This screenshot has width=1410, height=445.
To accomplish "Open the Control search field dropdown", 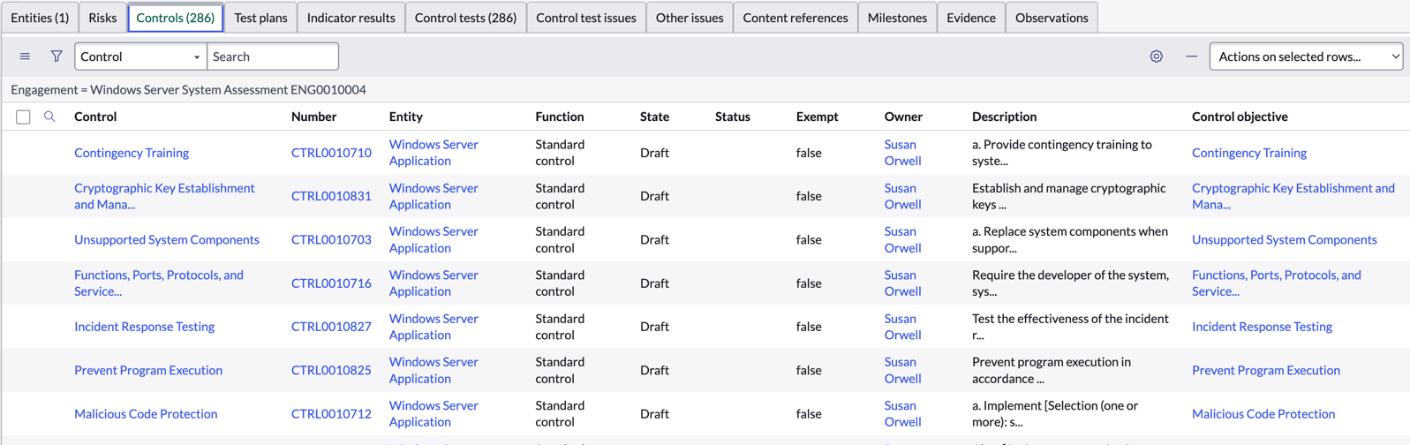I will coord(140,57).
